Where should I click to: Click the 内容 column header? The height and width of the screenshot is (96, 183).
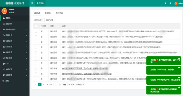64,26
